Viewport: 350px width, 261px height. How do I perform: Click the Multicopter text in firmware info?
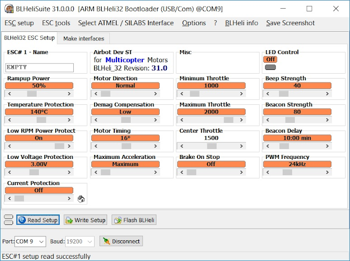(125, 60)
